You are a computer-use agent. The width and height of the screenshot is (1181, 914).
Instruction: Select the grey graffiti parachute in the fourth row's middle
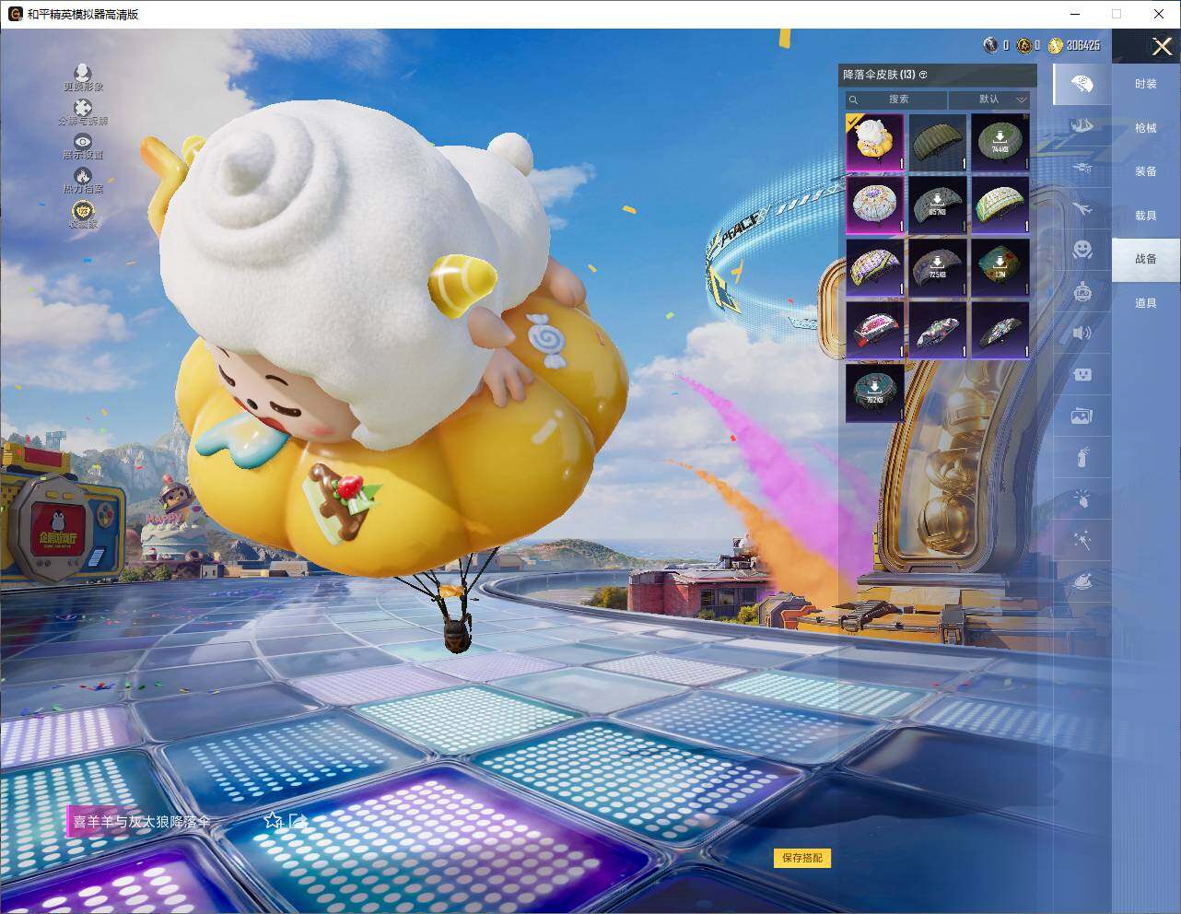pos(938,330)
